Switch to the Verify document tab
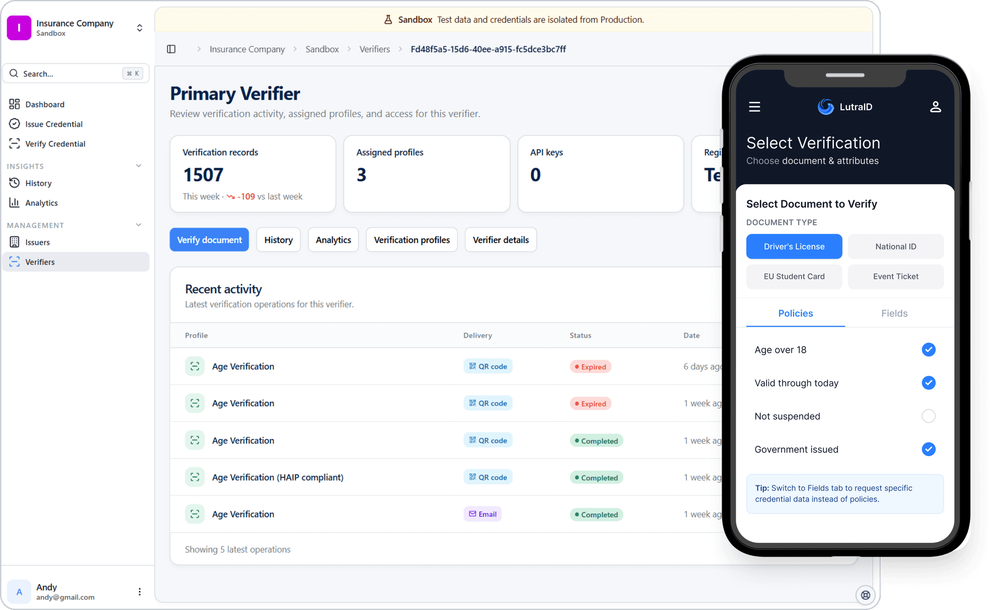This screenshot has width=997, height=610. click(209, 240)
